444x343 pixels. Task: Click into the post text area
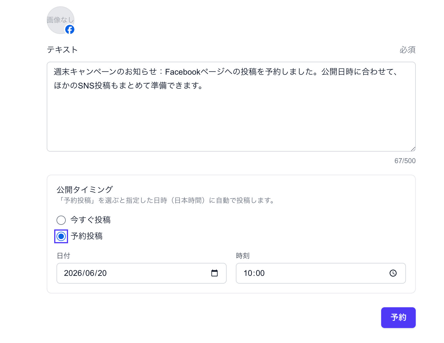tap(231, 107)
